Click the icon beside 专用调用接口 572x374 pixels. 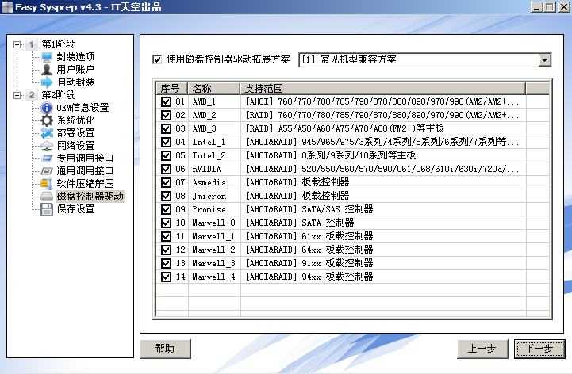(47, 158)
